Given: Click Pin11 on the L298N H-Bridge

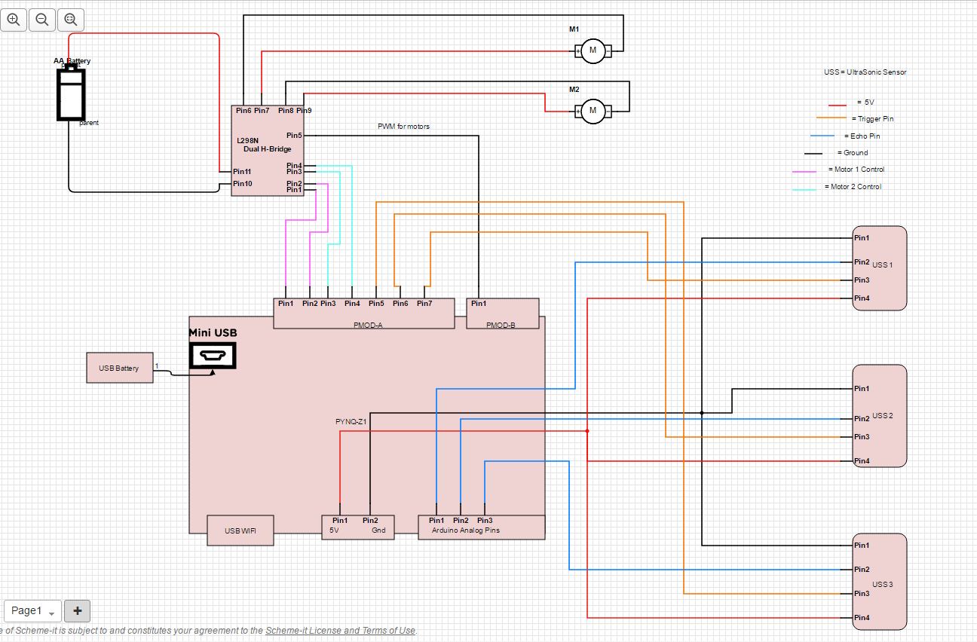Looking at the screenshot, I should (x=242, y=172).
